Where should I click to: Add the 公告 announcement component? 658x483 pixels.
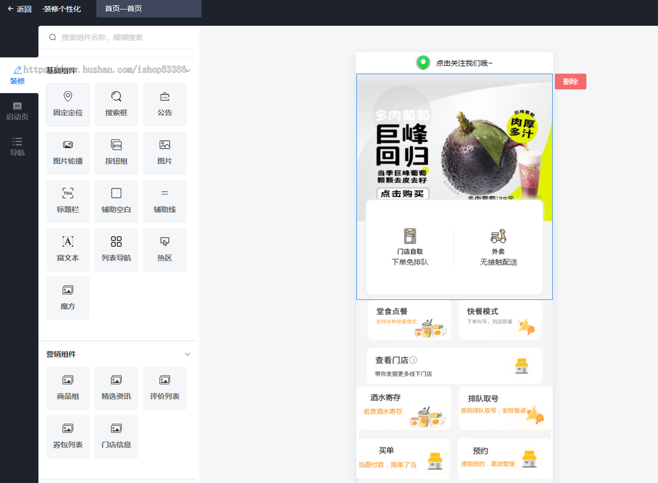[x=164, y=105]
